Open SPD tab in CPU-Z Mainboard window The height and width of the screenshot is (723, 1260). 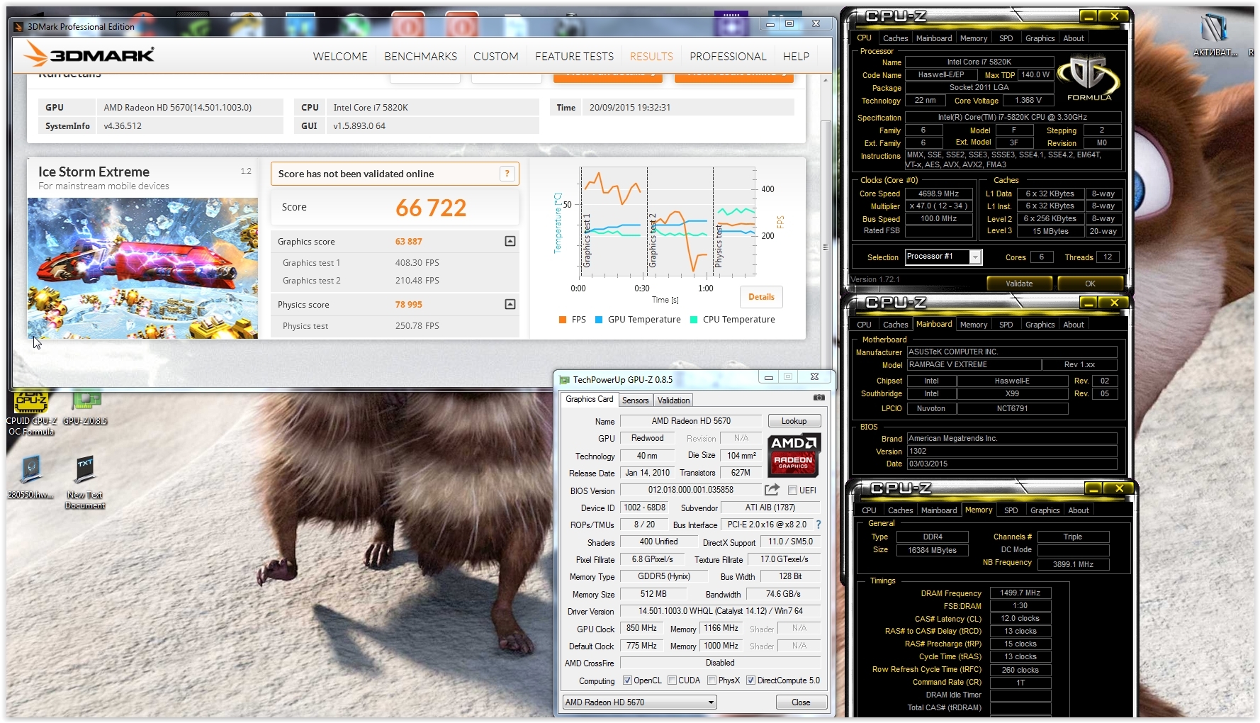(1006, 325)
